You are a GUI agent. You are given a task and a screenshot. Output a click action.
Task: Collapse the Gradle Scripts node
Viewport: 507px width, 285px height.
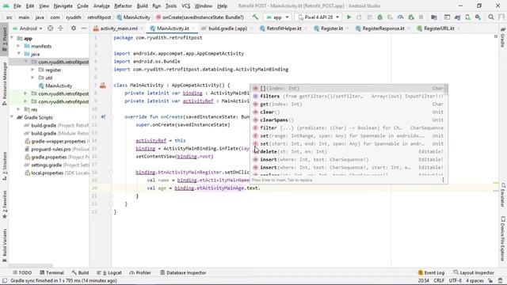pos(13,117)
